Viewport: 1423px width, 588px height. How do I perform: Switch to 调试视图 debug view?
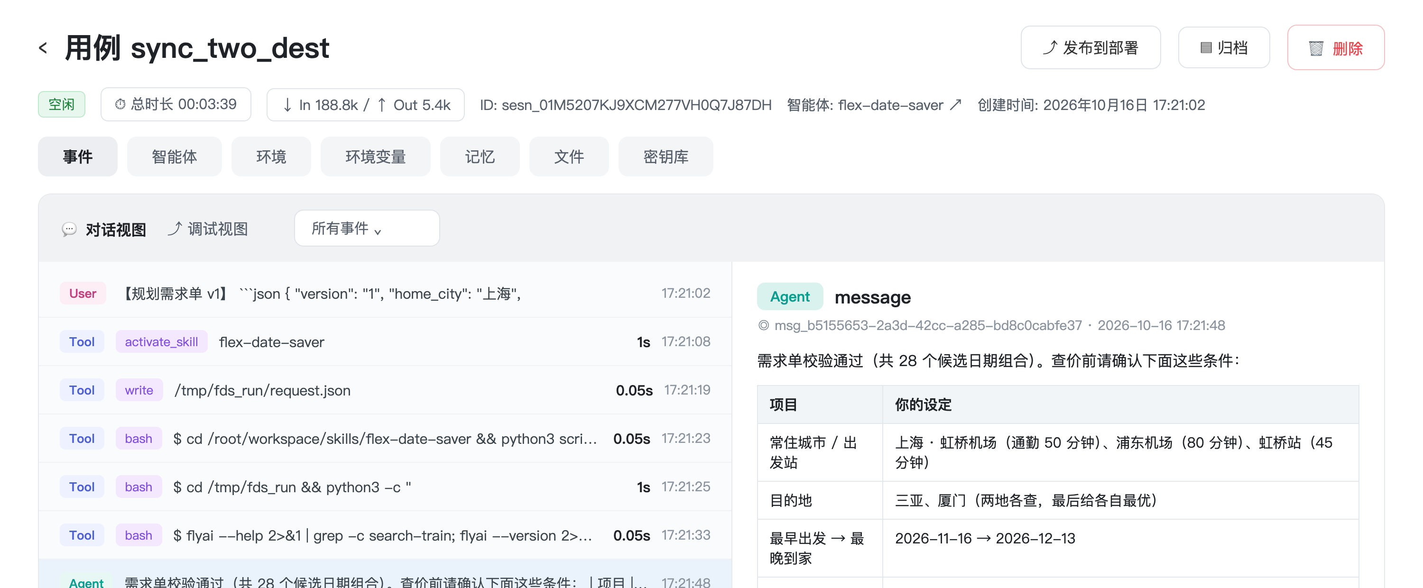pyautogui.click(x=208, y=229)
